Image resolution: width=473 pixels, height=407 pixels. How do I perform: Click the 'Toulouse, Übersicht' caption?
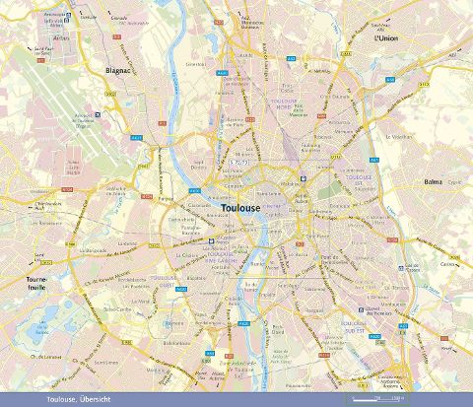pos(79,399)
